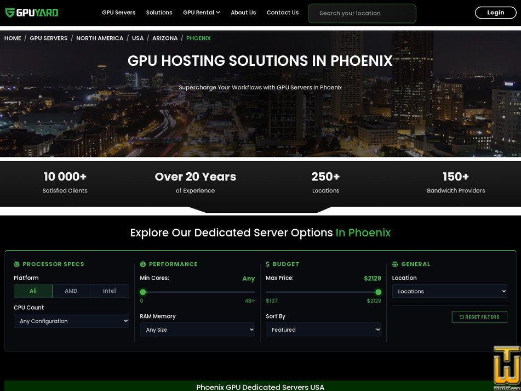Click the PHOENIX breadcrumb
The image size is (521, 391).
pos(198,38)
